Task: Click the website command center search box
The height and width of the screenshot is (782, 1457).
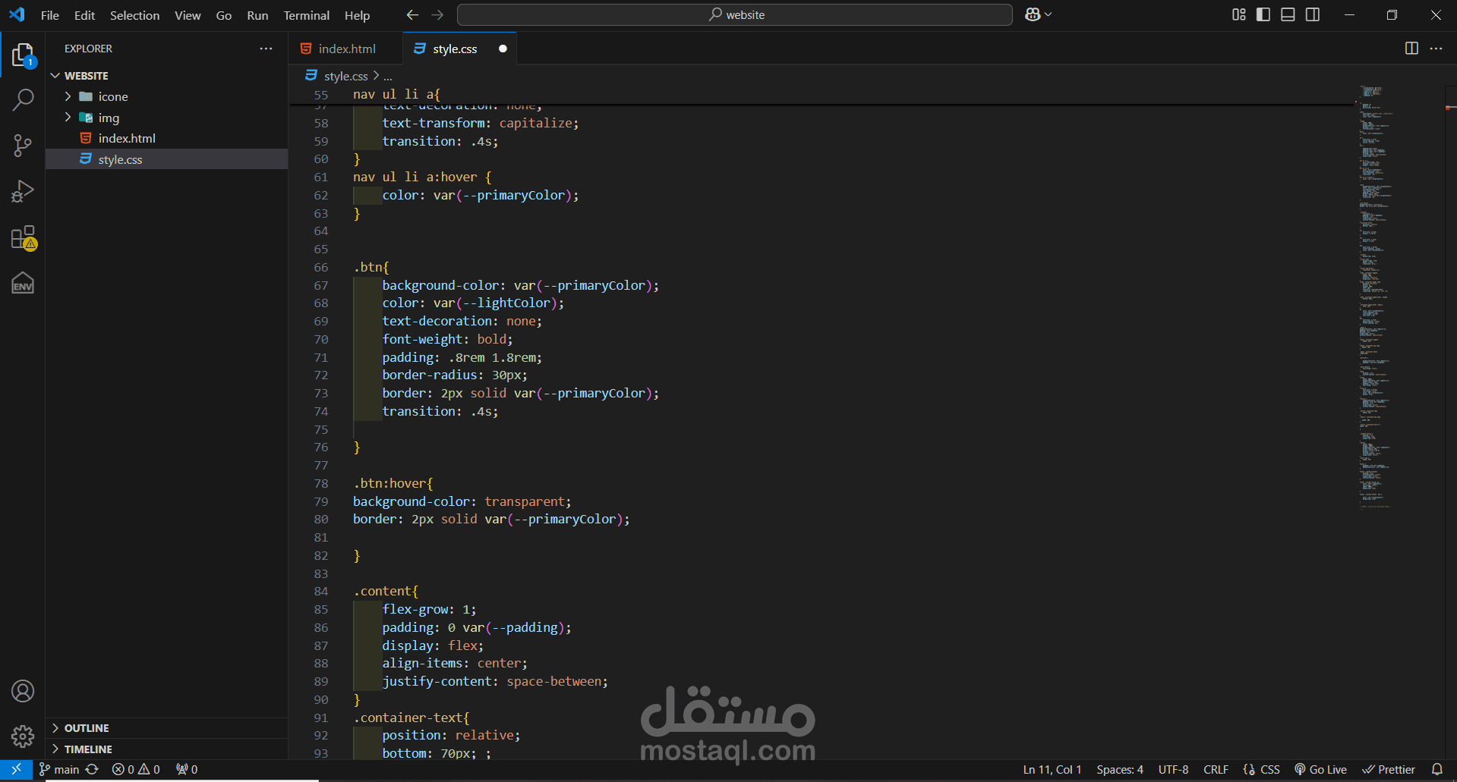Action: click(x=734, y=14)
